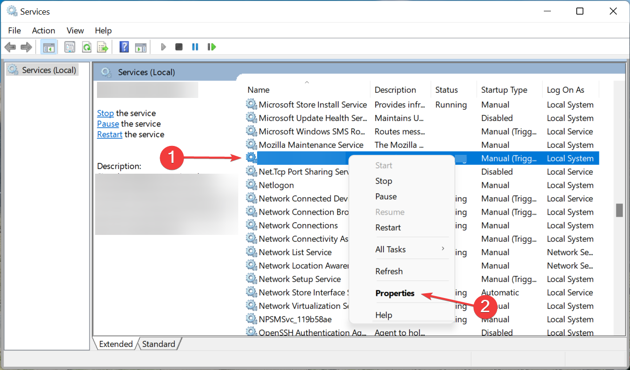Image resolution: width=630 pixels, height=370 pixels.
Task: Go back with the toolbar Back arrow
Action: pos(10,47)
